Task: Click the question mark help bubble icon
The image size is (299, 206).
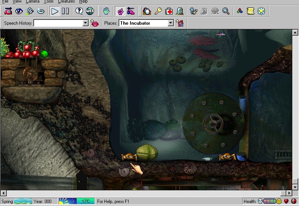Action: [x=79, y=11]
